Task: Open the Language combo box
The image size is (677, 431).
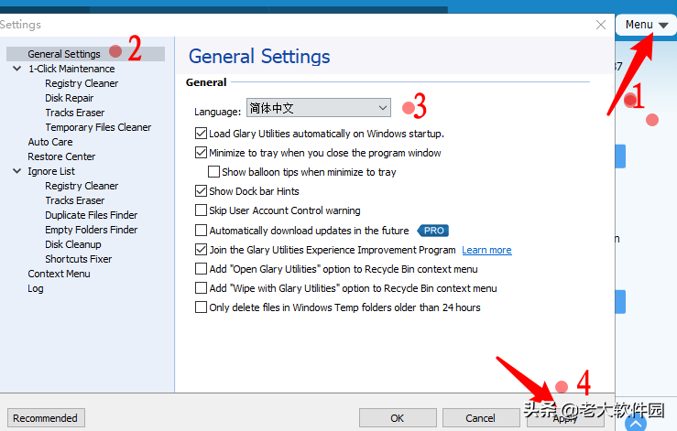Action: pyautogui.click(x=318, y=109)
